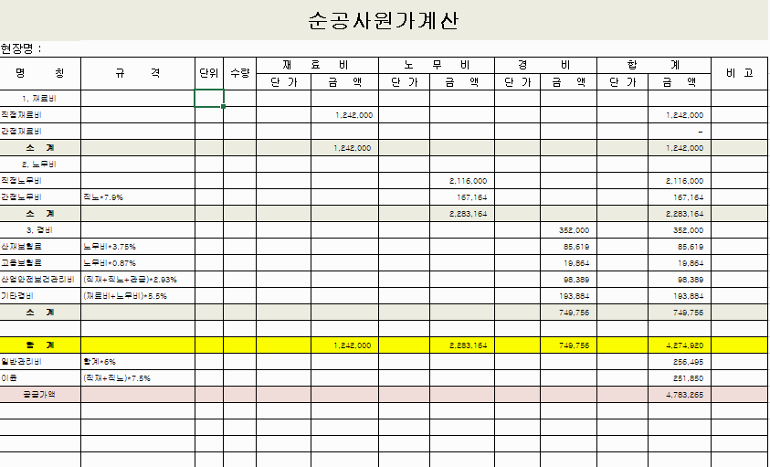The height and width of the screenshot is (467, 770).
Task: Click the 단 가 subheader under 재 료 비
Action: [x=283, y=82]
